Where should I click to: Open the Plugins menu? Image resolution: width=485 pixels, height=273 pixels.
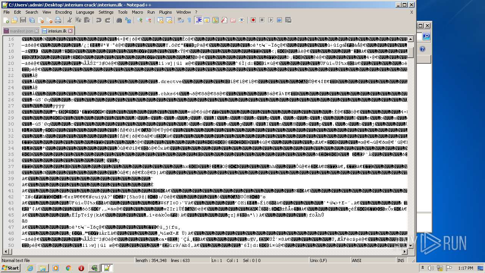click(166, 12)
